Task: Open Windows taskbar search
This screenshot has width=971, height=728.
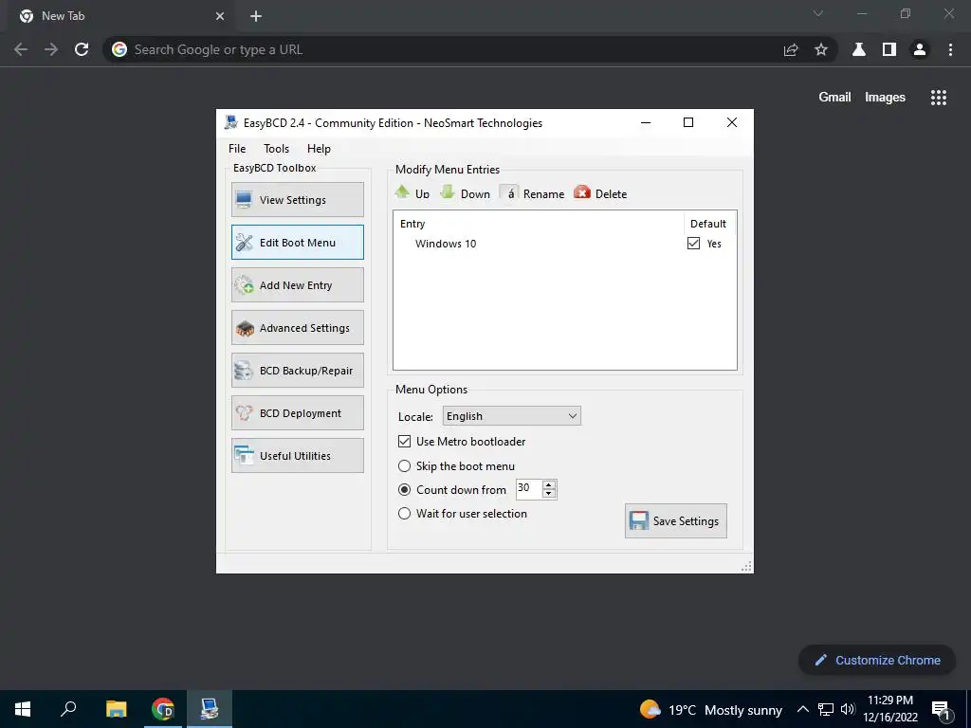Action: coord(68,709)
